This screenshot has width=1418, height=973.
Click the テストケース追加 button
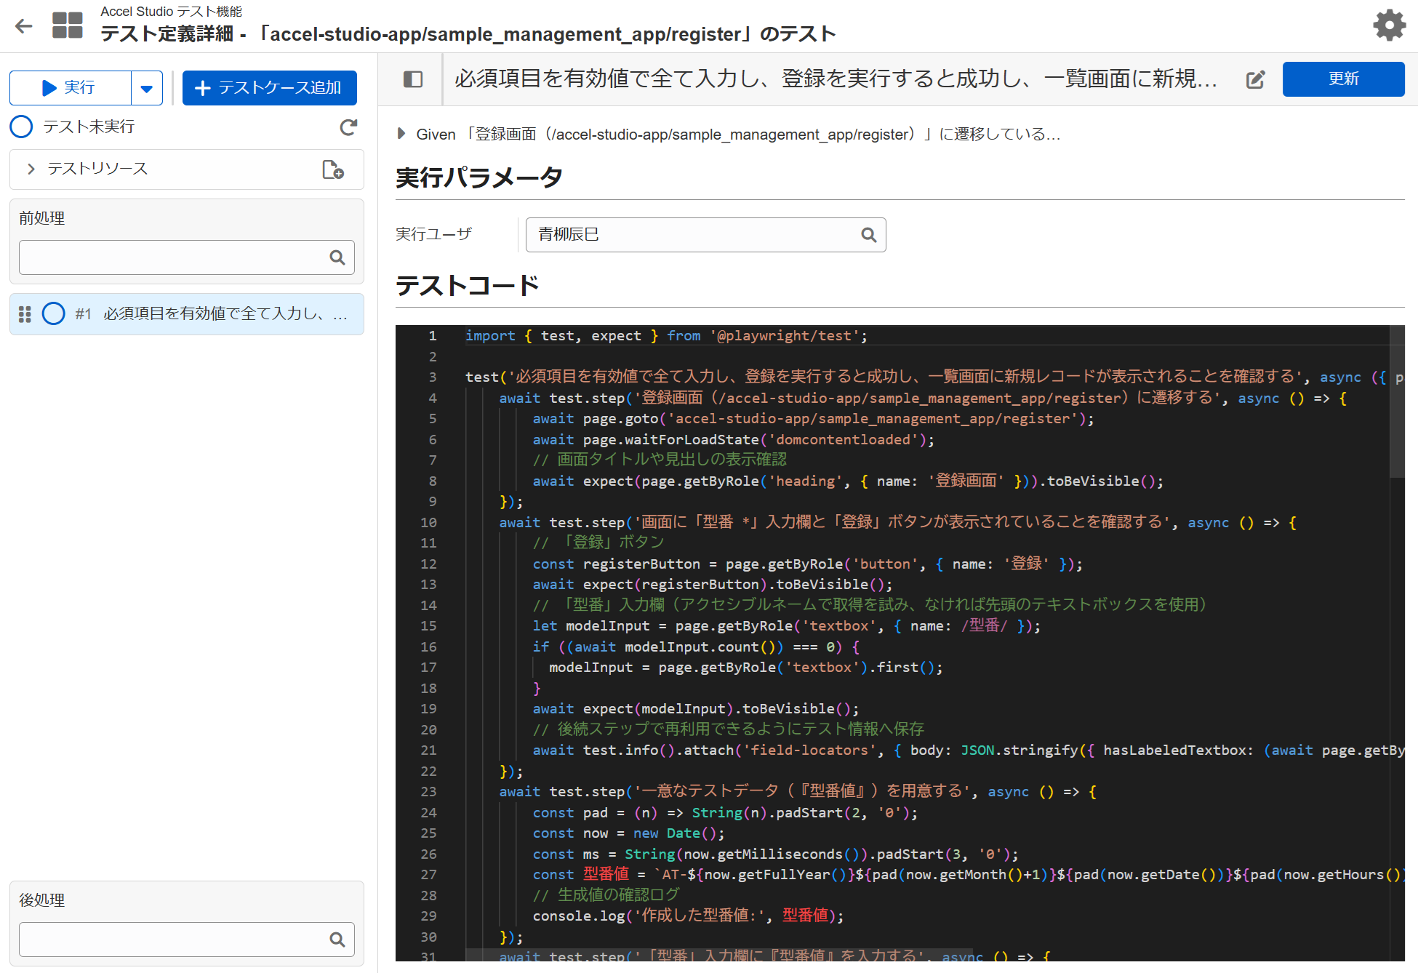click(x=269, y=88)
